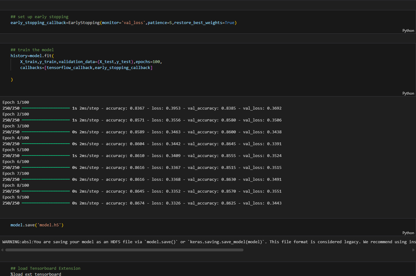Image resolution: width=416 pixels, height=276 pixels.
Task: Click the left scroll arrow of the warning output
Action: (x=2, y=250)
